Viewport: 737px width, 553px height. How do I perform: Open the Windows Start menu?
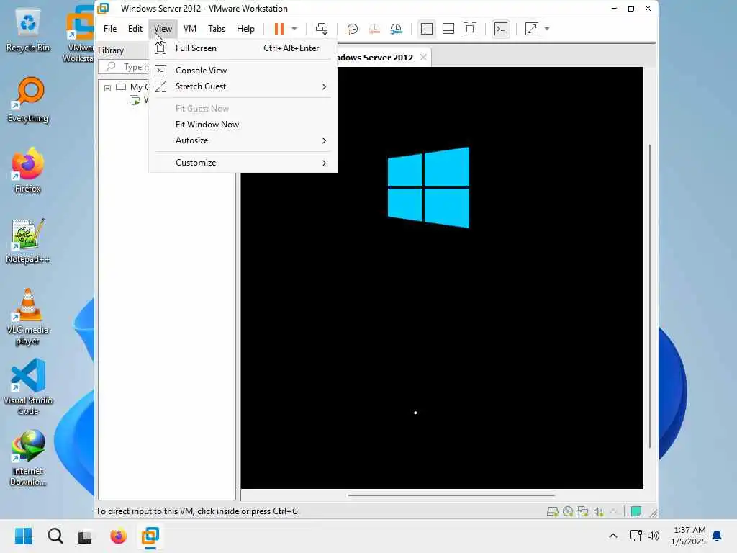24,536
